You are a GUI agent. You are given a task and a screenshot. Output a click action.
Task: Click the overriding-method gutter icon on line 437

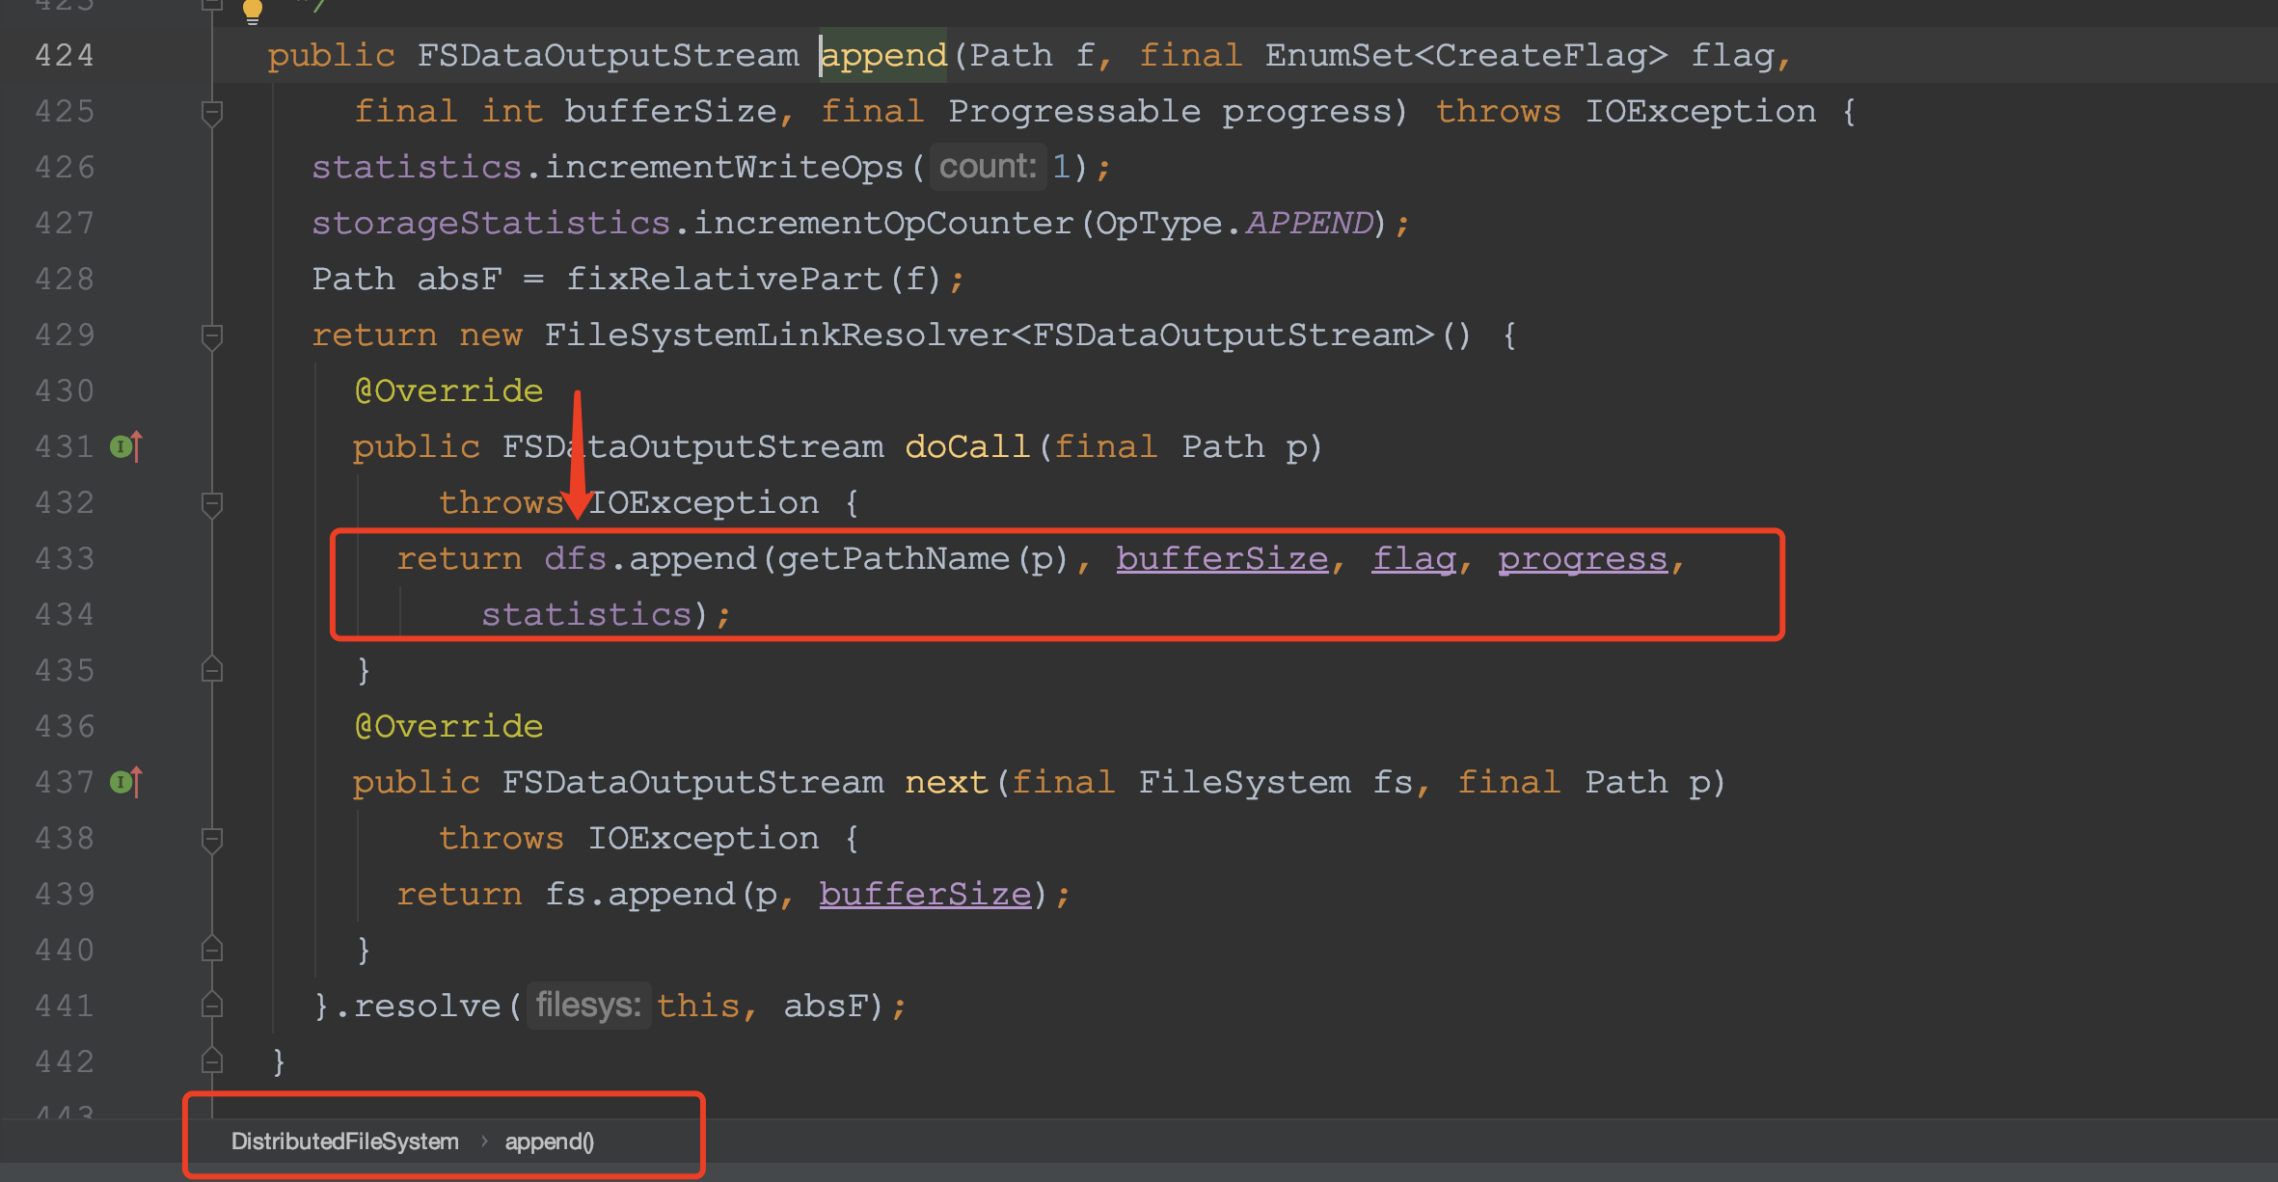tap(126, 782)
